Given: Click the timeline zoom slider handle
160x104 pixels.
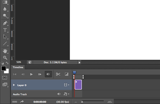Looking at the screenshot, I should click(82, 102).
